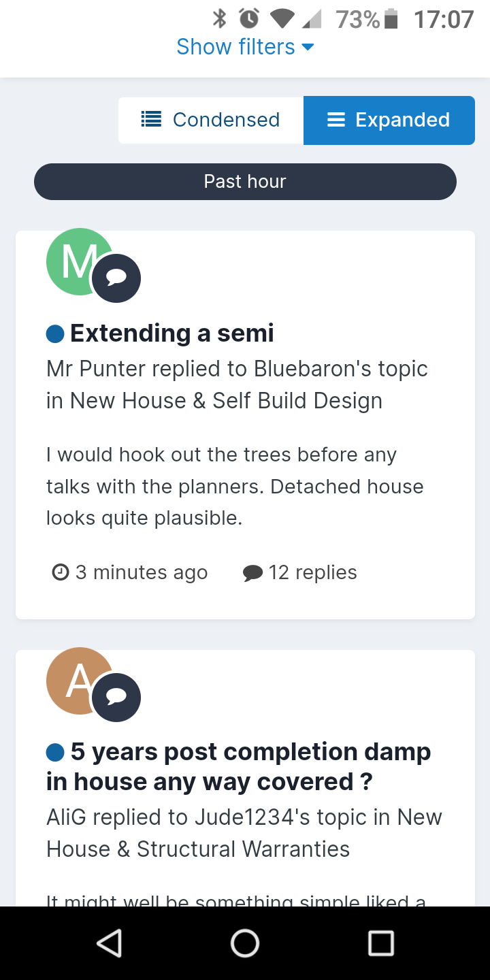This screenshot has height=980, width=490.
Task: Switch to Condensed view
Action: (211, 120)
